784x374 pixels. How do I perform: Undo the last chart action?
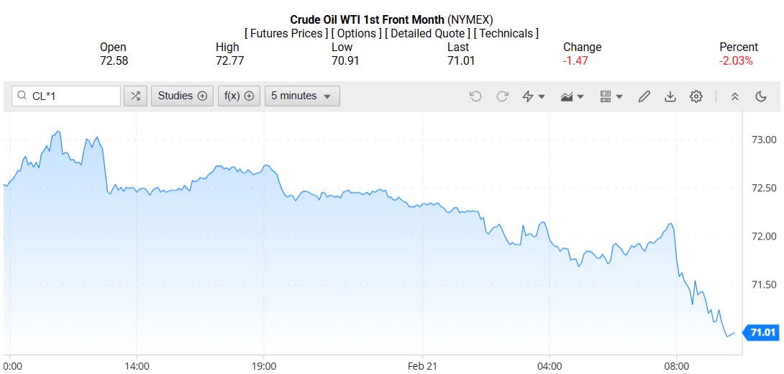475,96
